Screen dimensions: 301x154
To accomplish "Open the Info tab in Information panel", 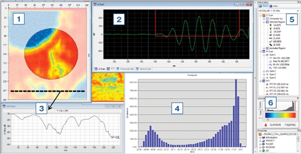I will click(x=275, y=6).
